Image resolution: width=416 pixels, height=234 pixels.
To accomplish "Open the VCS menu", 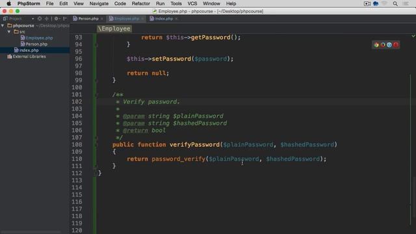I will [192, 3].
